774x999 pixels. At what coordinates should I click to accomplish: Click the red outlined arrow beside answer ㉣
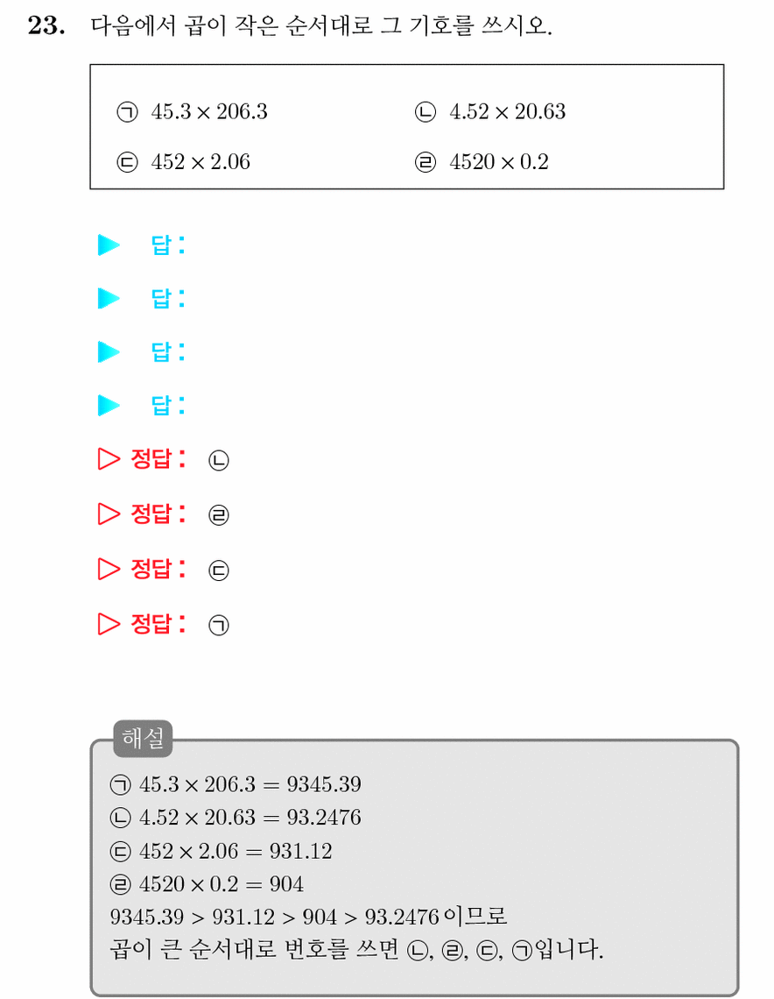coord(109,514)
